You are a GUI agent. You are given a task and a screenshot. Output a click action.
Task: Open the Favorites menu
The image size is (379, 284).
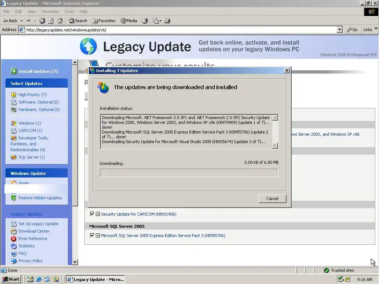pyautogui.click(x=50, y=11)
